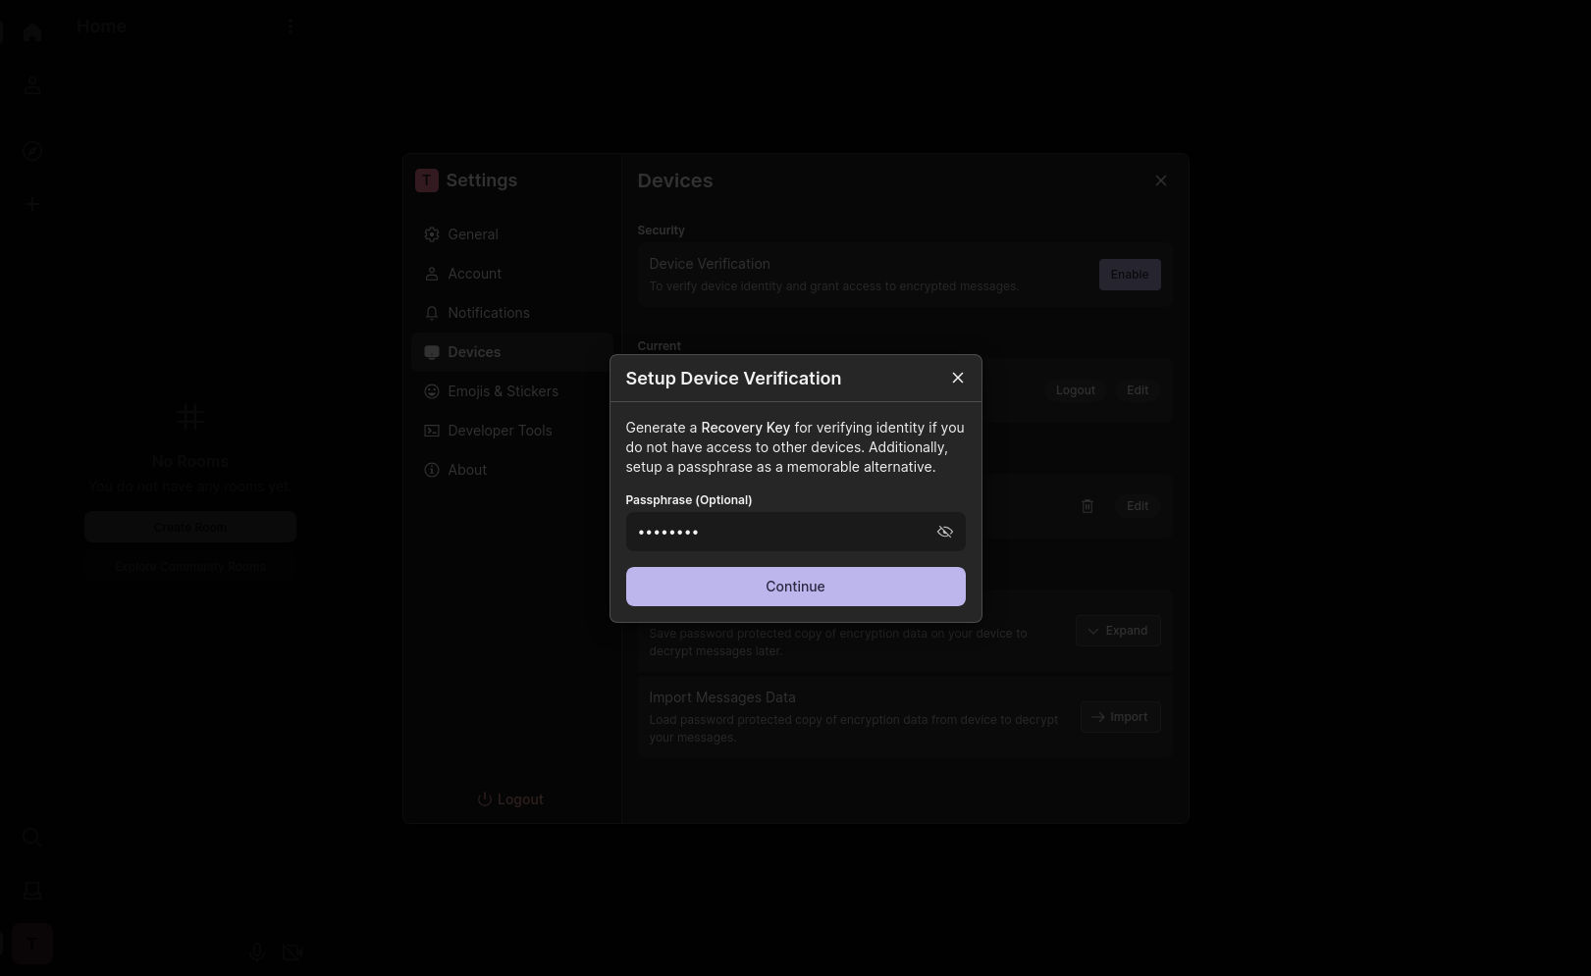Click the user avatar T icon
This screenshot has height=976, width=1591.
pyautogui.click(x=32, y=944)
